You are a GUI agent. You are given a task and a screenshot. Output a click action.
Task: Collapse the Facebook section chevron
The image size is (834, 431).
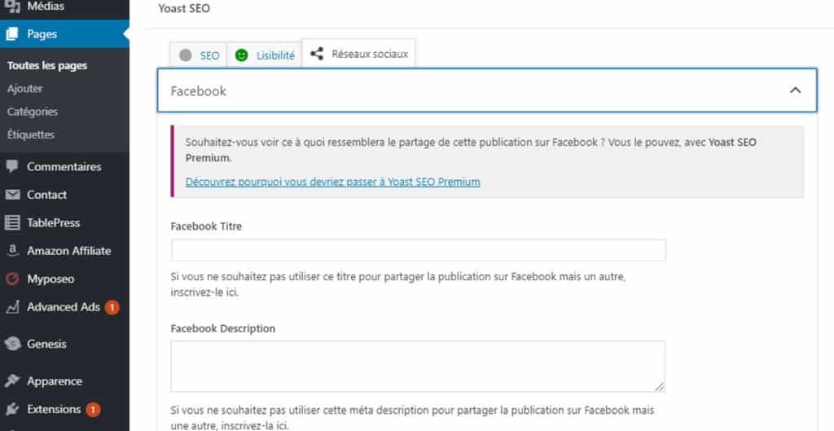click(795, 90)
